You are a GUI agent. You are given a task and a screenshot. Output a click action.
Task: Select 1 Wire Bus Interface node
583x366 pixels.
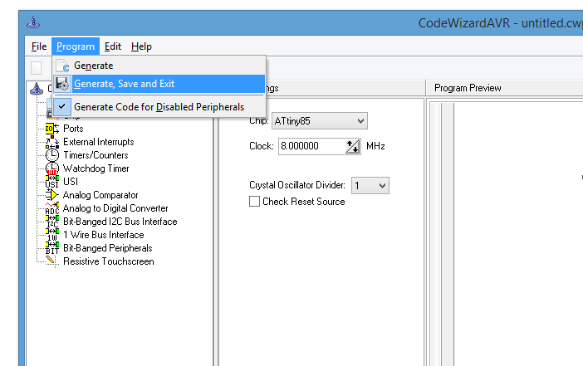(103, 235)
